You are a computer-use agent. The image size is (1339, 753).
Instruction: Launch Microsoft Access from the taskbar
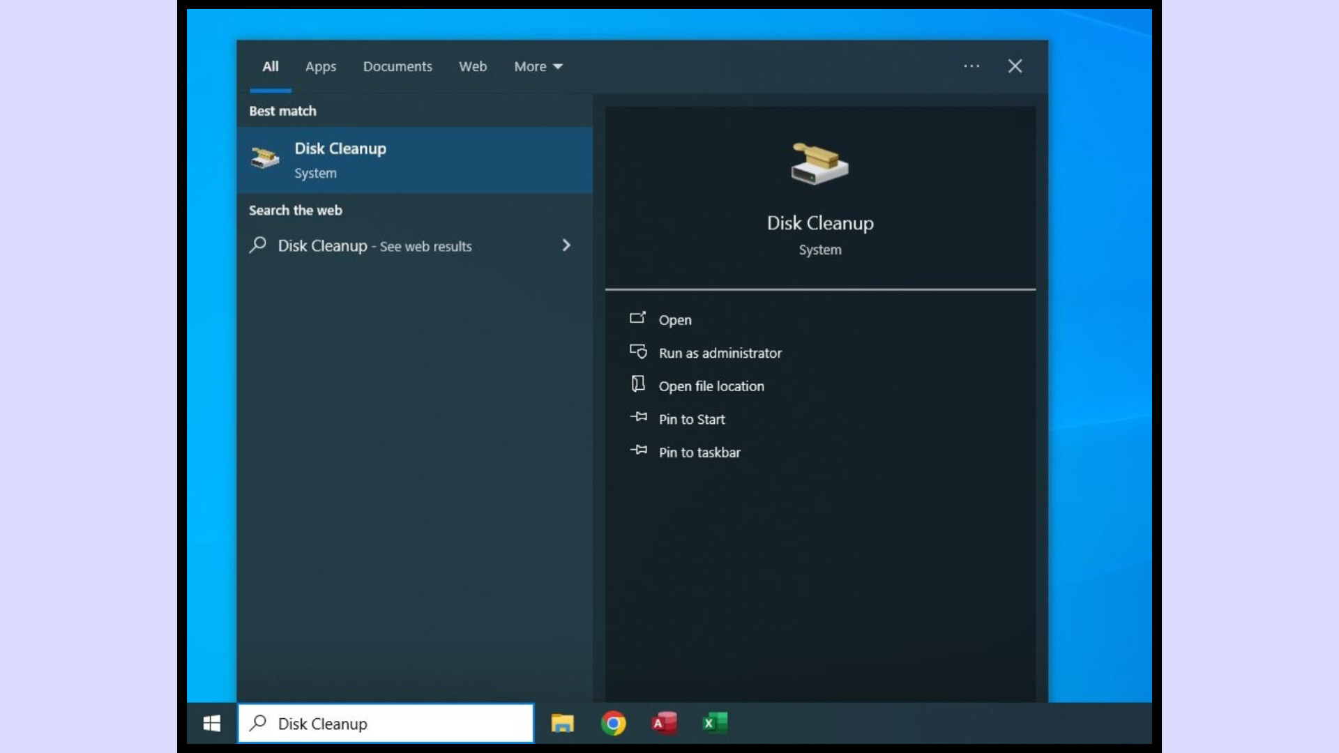[664, 723]
